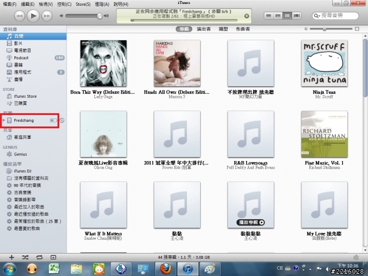This screenshot has width=368, height=276.
Task: Open Home Sharing in the sidebar
Action: (x=33, y=137)
